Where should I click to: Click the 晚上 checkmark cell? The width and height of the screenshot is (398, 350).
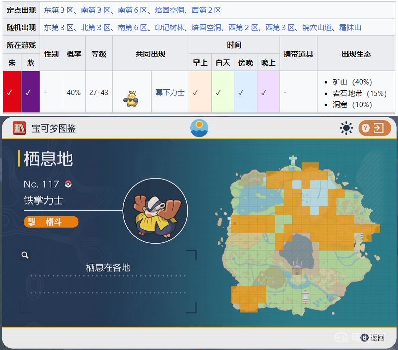click(x=268, y=92)
